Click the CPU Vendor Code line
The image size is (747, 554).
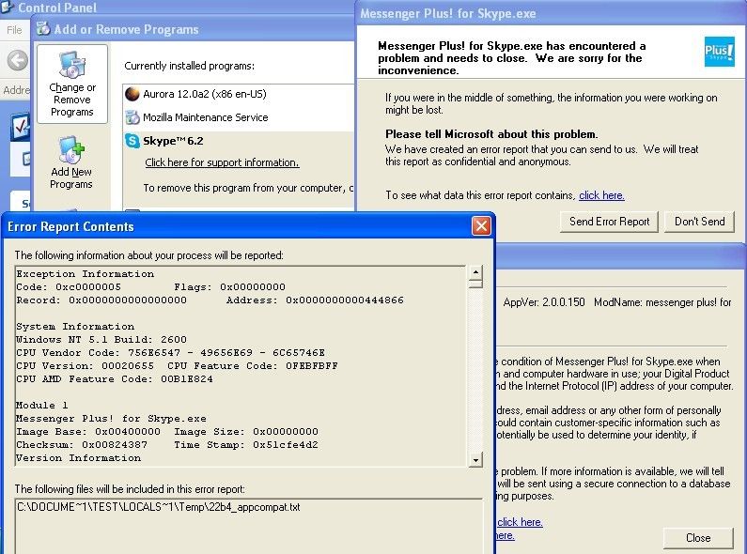(171, 353)
